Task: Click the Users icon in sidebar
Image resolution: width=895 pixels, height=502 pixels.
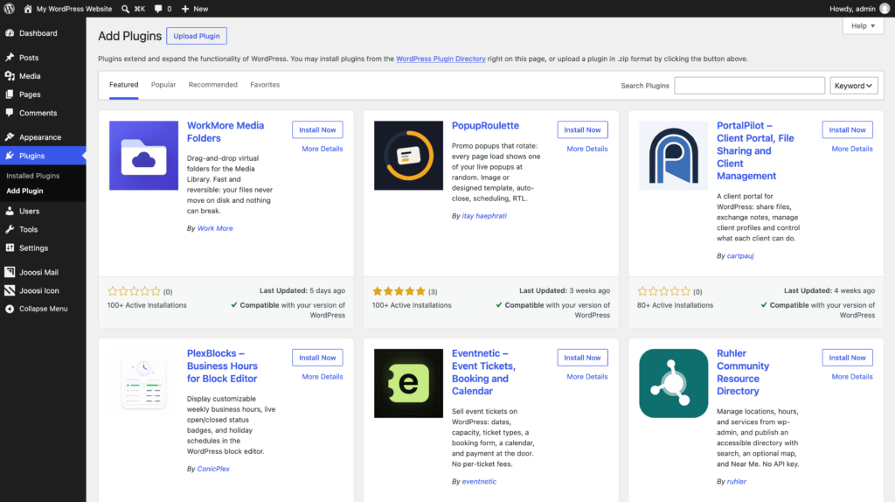Action: tap(10, 211)
